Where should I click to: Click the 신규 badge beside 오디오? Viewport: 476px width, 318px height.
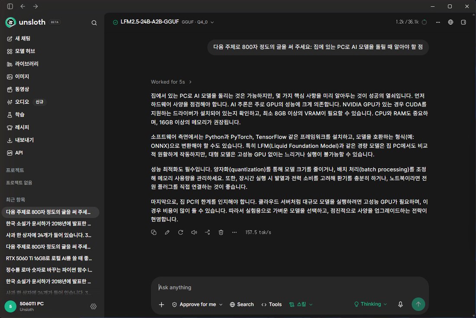(39, 102)
